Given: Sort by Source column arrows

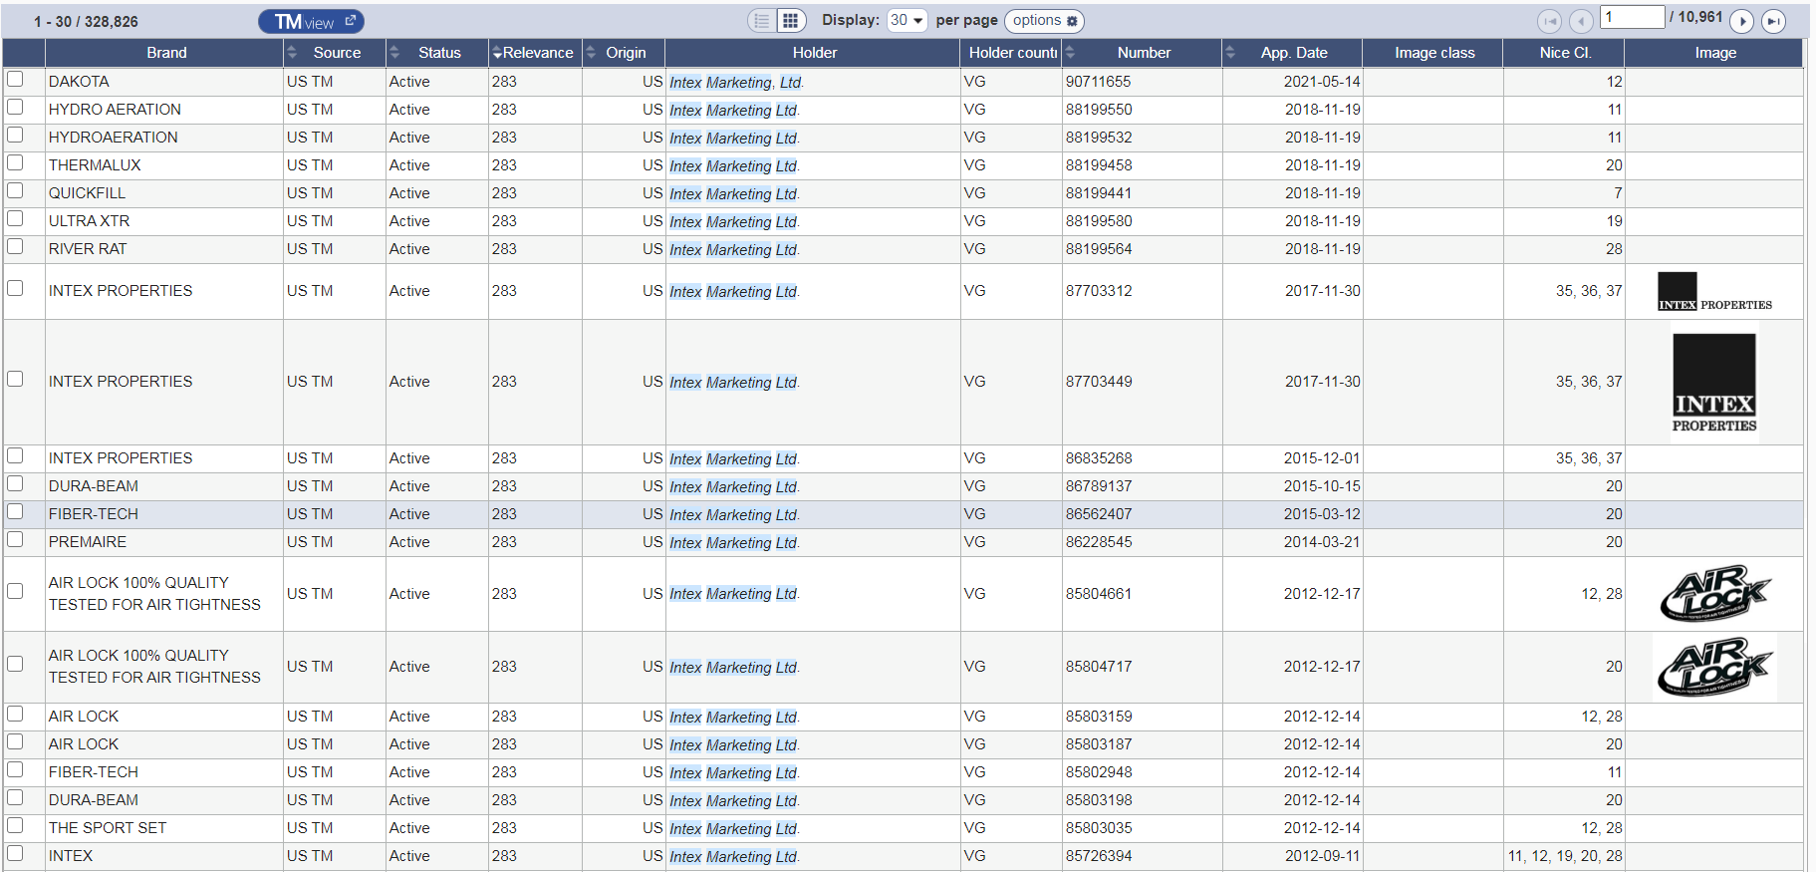Looking at the screenshot, I should [292, 53].
